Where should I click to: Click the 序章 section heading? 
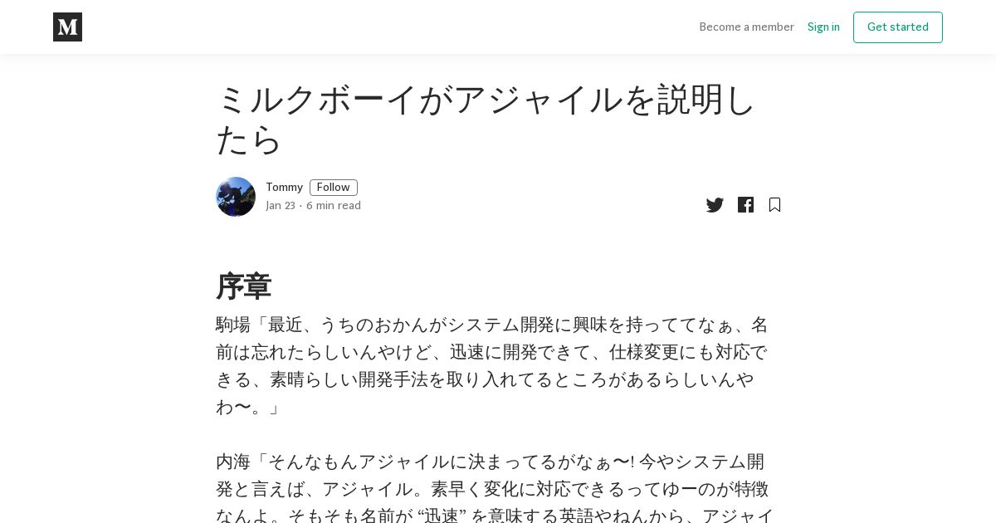coord(244,286)
